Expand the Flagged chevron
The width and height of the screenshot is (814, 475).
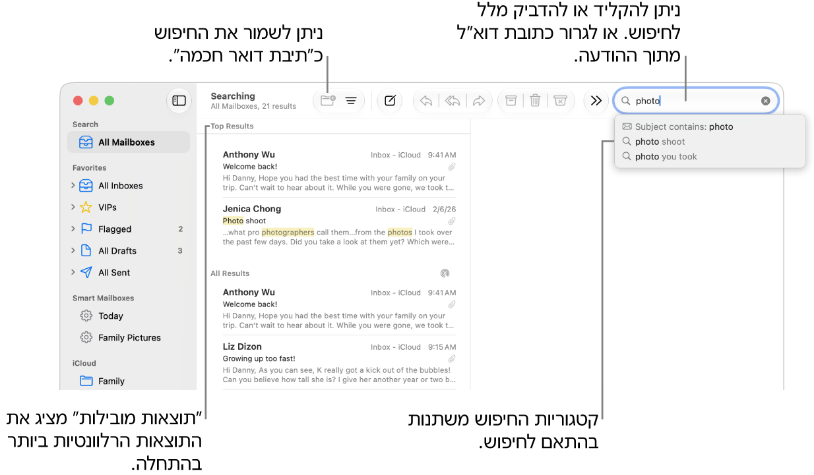[73, 229]
